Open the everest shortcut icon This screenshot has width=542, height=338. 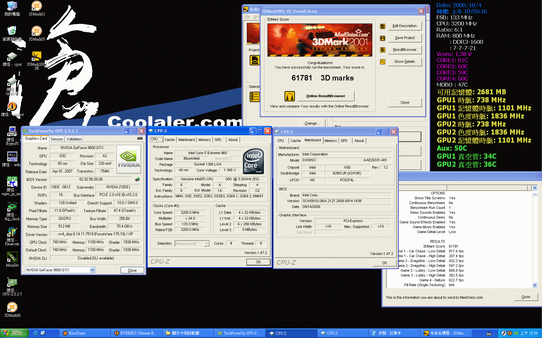tap(12, 109)
